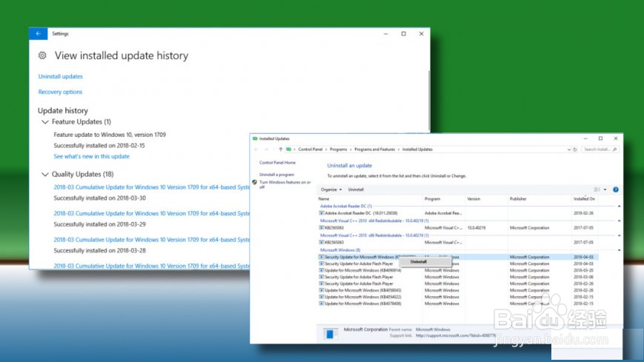
Task: Click the icon of the Adobe Acrobat Reader DC row
Action: (322, 213)
